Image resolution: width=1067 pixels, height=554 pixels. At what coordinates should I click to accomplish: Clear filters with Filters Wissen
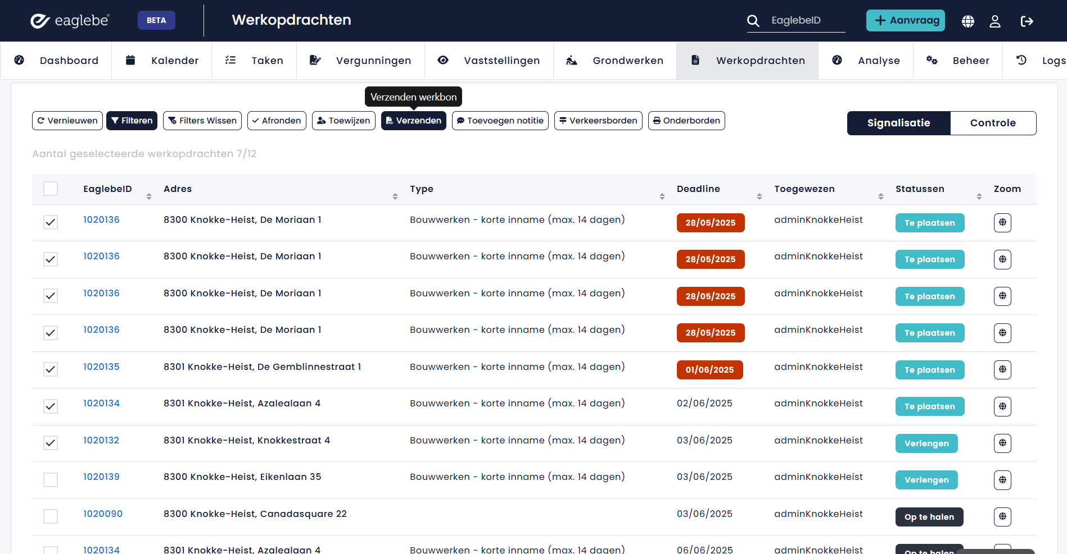tap(202, 121)
